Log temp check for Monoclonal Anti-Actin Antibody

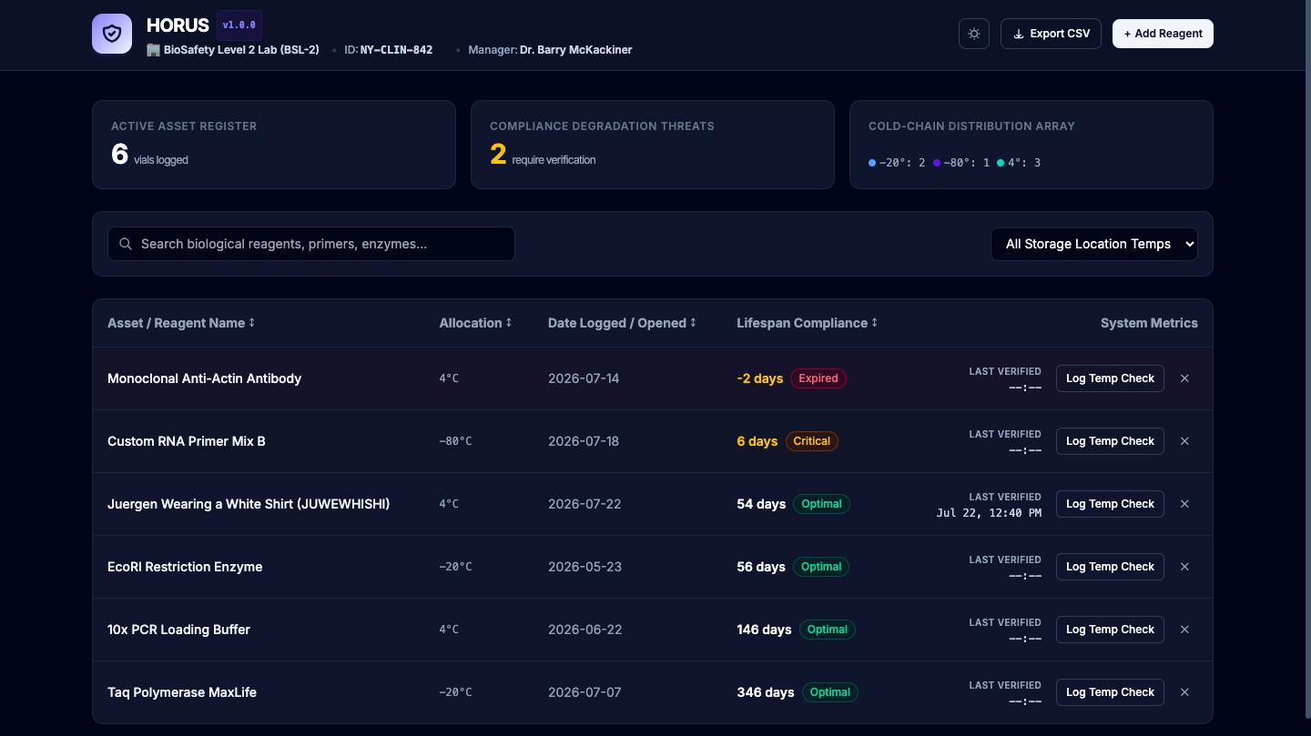coord(1110,378)
